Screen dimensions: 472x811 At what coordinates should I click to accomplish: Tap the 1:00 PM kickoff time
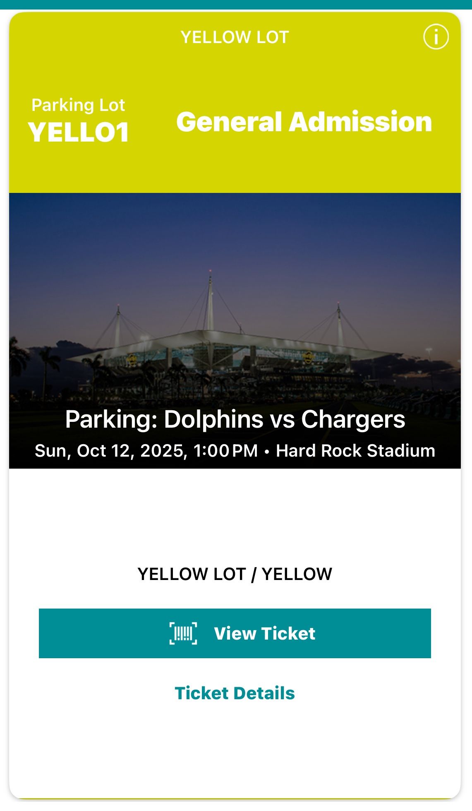pyautogui.click(x=225, y=450)
